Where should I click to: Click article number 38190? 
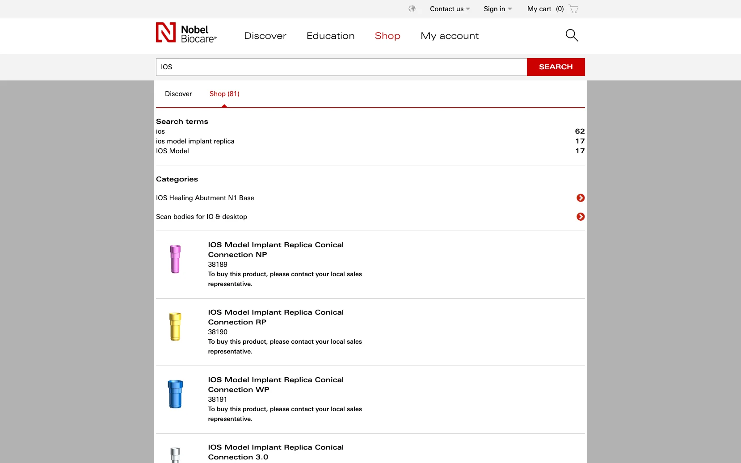pyautogui.click(x=218, y=332)
